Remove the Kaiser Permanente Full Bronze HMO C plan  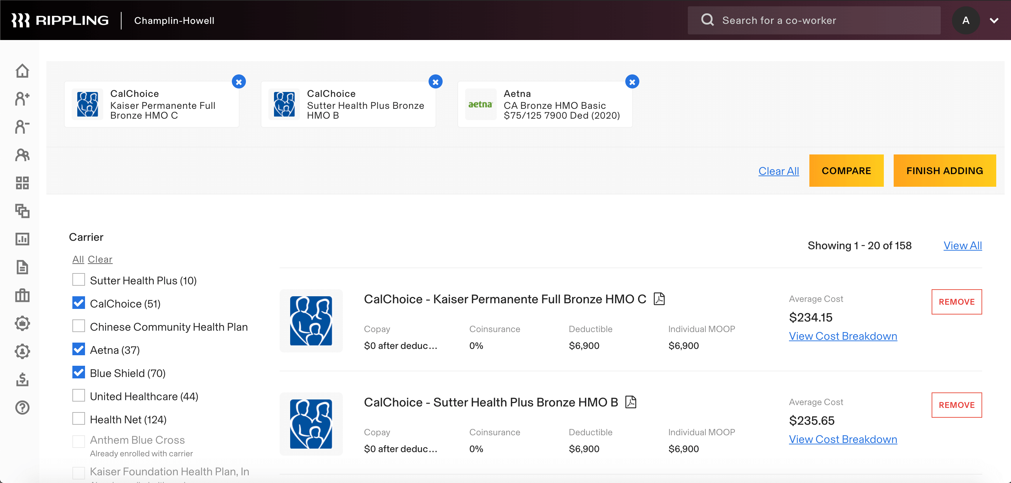tap(957, 302)
